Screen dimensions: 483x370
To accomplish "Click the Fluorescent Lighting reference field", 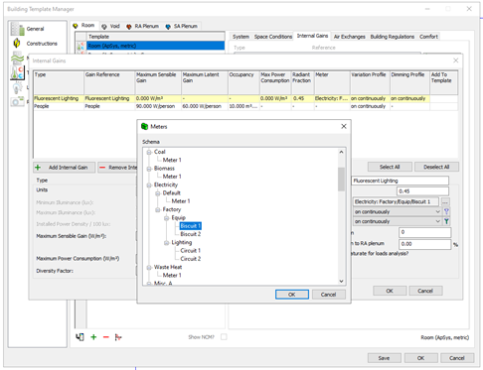I will 401,181.
